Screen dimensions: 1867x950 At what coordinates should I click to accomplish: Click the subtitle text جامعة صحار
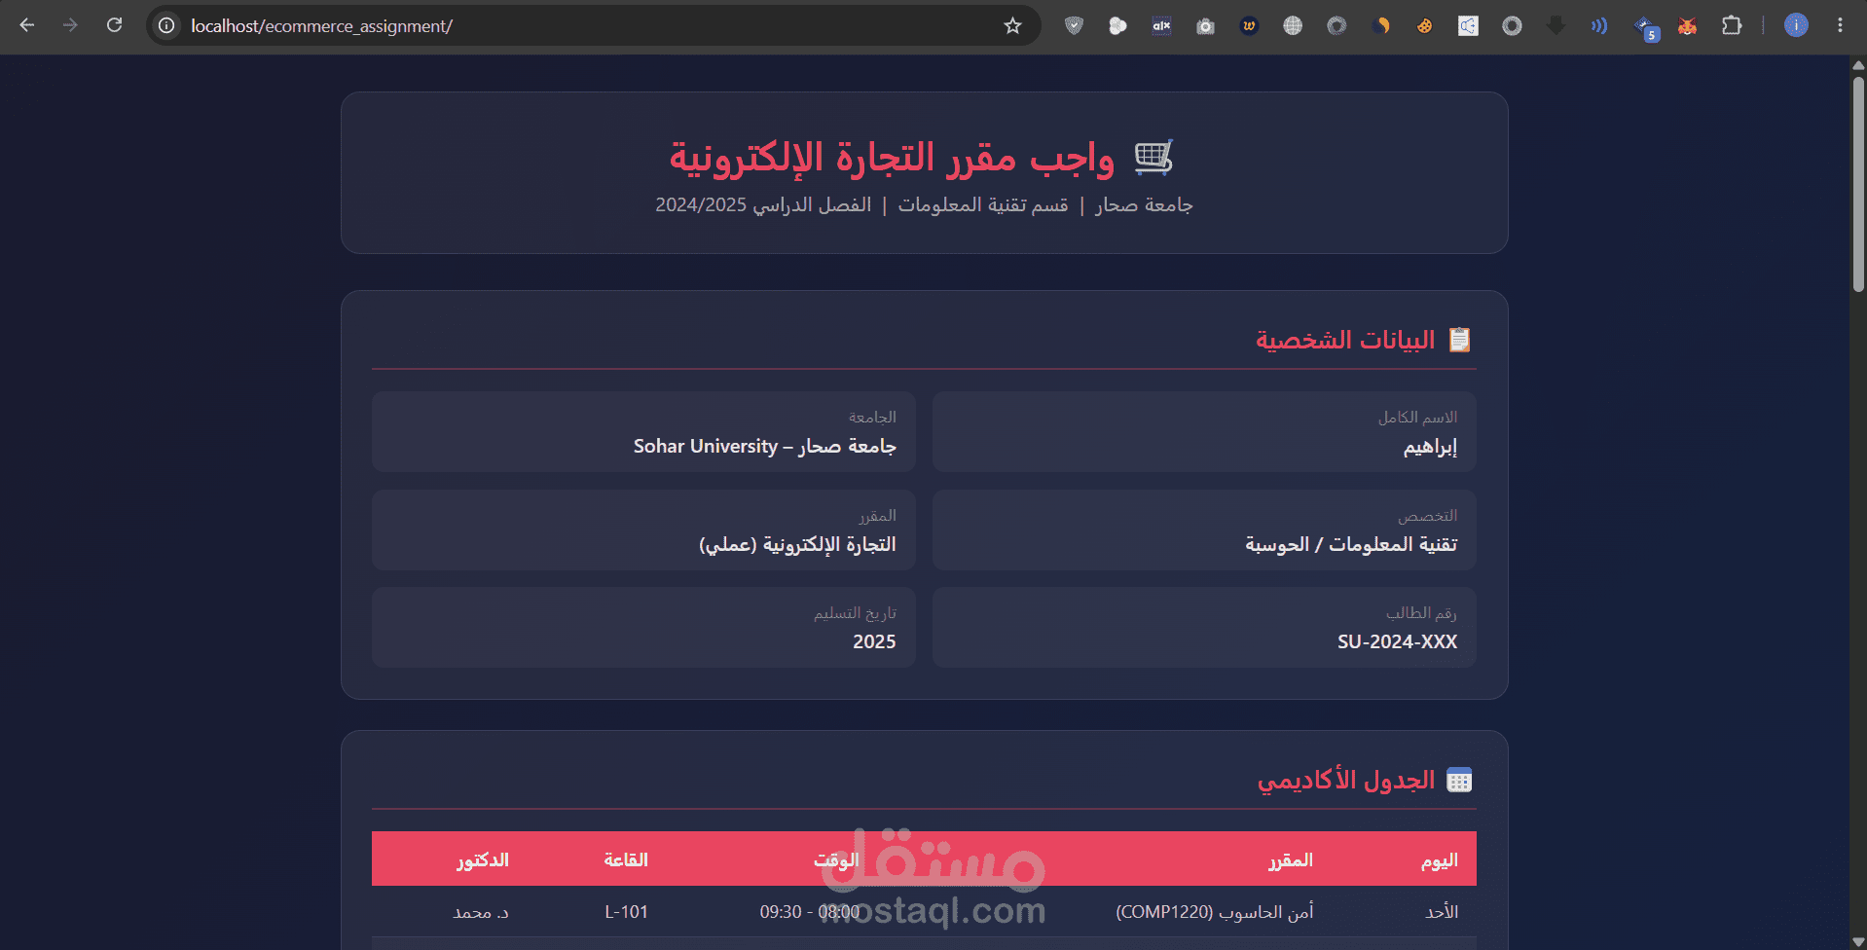coord(1144,205)
